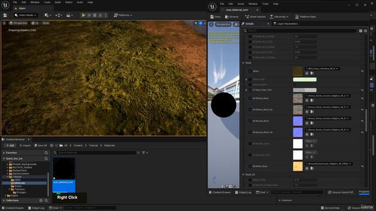The width and height of the screenshot is (376, 211).
Task: Toggle the 01 Rock_Color_Tint checkbox
Action: 250,90
